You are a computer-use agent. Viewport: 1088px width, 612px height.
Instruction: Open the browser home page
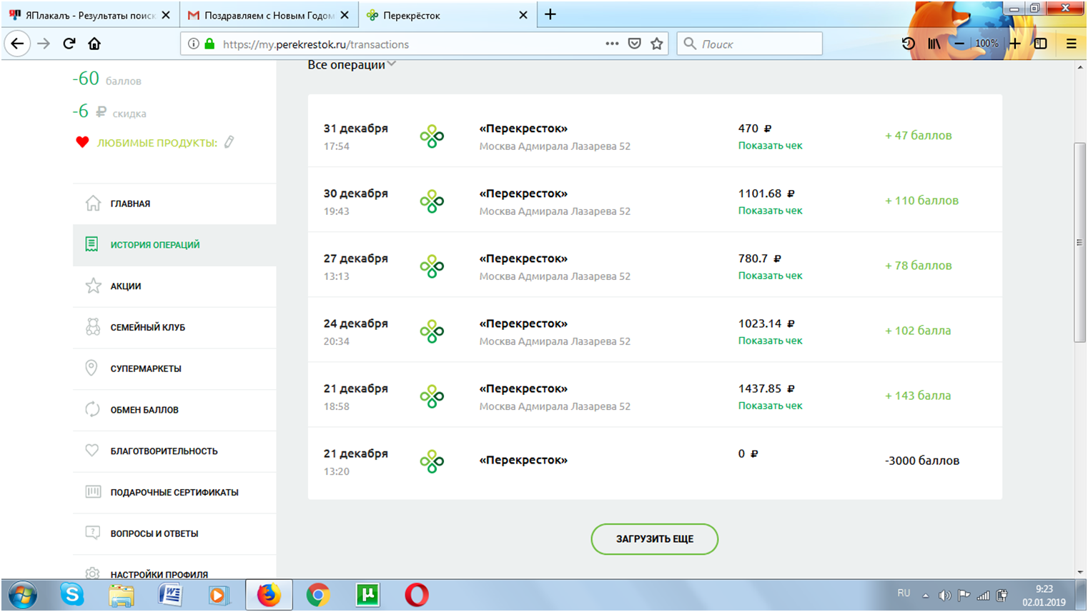tap(94, 44)
